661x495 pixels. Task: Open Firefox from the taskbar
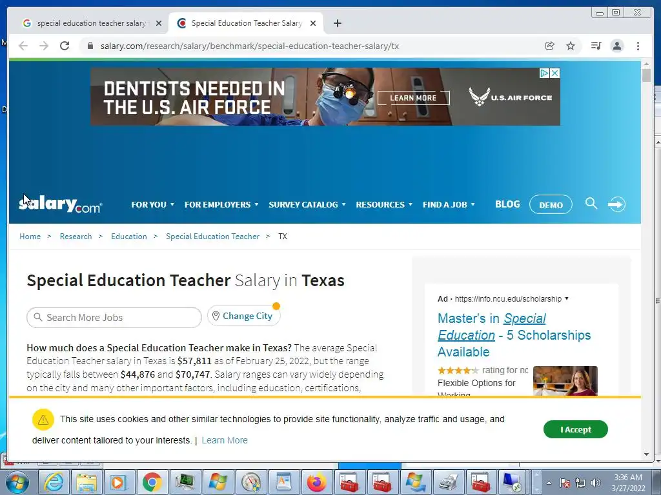point(316,482)
